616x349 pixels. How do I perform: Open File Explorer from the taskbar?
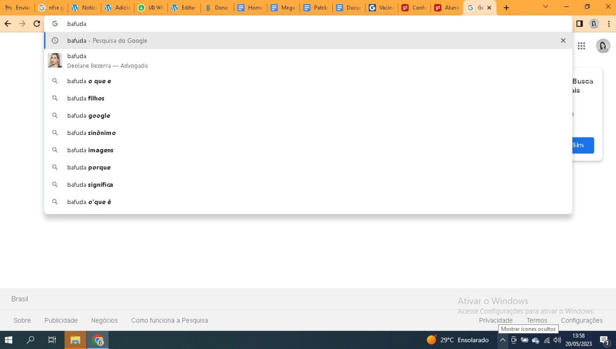pyautogui.click(x=75, y=340)
